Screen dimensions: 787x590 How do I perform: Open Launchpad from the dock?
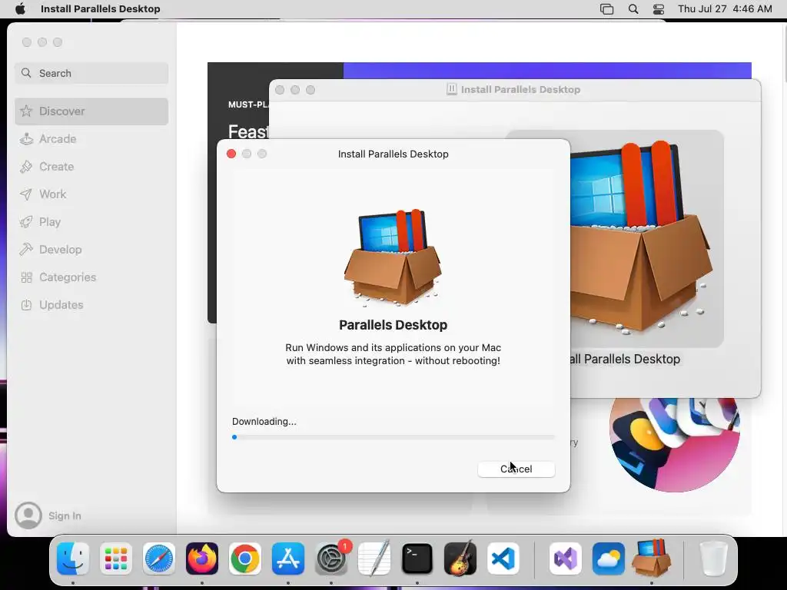116,559
